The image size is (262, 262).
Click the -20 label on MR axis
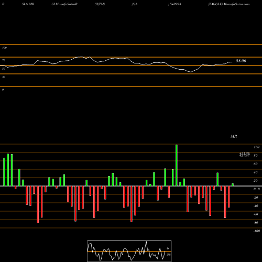point(256,198)
